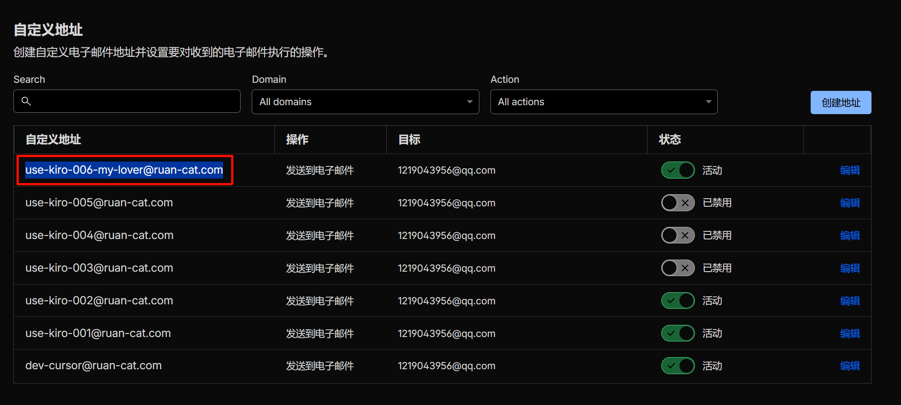
Task: Edit the use-kiro-005 address row
Action: tap(850, 203)
